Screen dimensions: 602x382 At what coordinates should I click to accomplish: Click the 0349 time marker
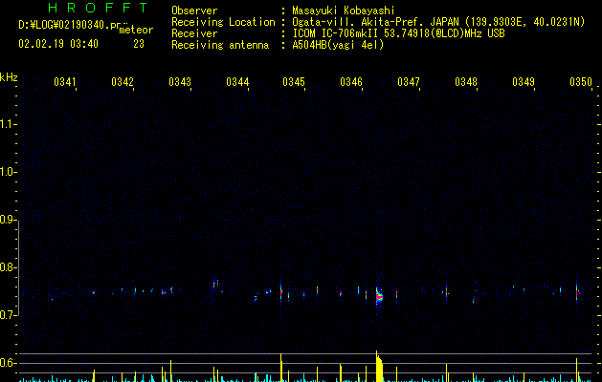tap(524, 82)
